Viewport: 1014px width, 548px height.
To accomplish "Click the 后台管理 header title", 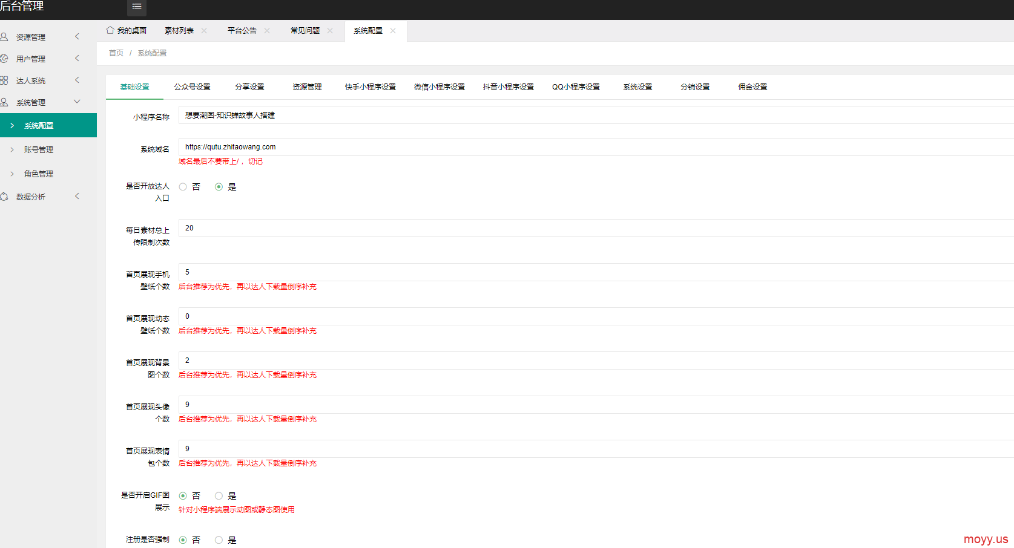I will (x=22, y=6).
